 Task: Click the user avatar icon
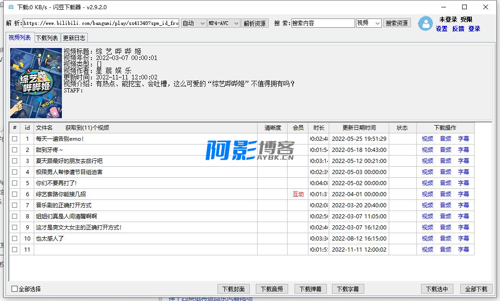pos(425,24)
